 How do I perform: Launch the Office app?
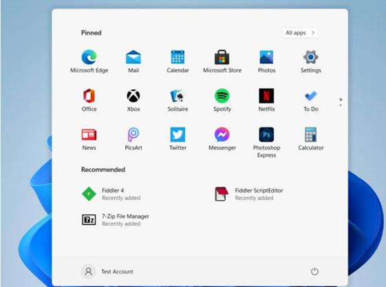point(89,100)
